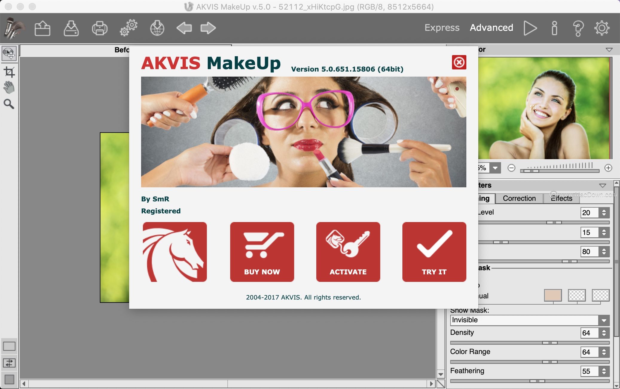620x389 pixels.
Task: Click the Feathering value field showing 55
Action: pos(590,371)
